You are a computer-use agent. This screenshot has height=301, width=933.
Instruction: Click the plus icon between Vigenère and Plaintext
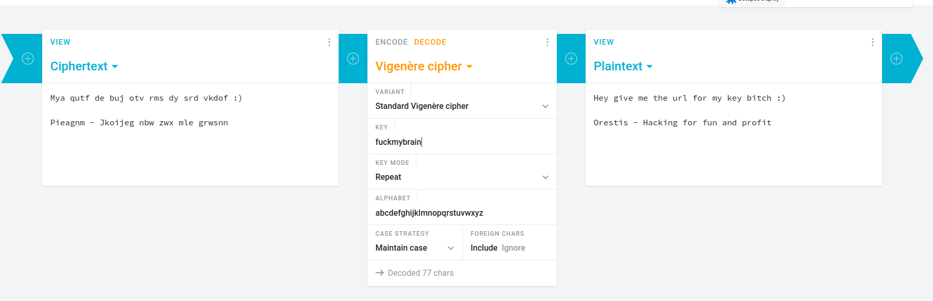[571, 59]
